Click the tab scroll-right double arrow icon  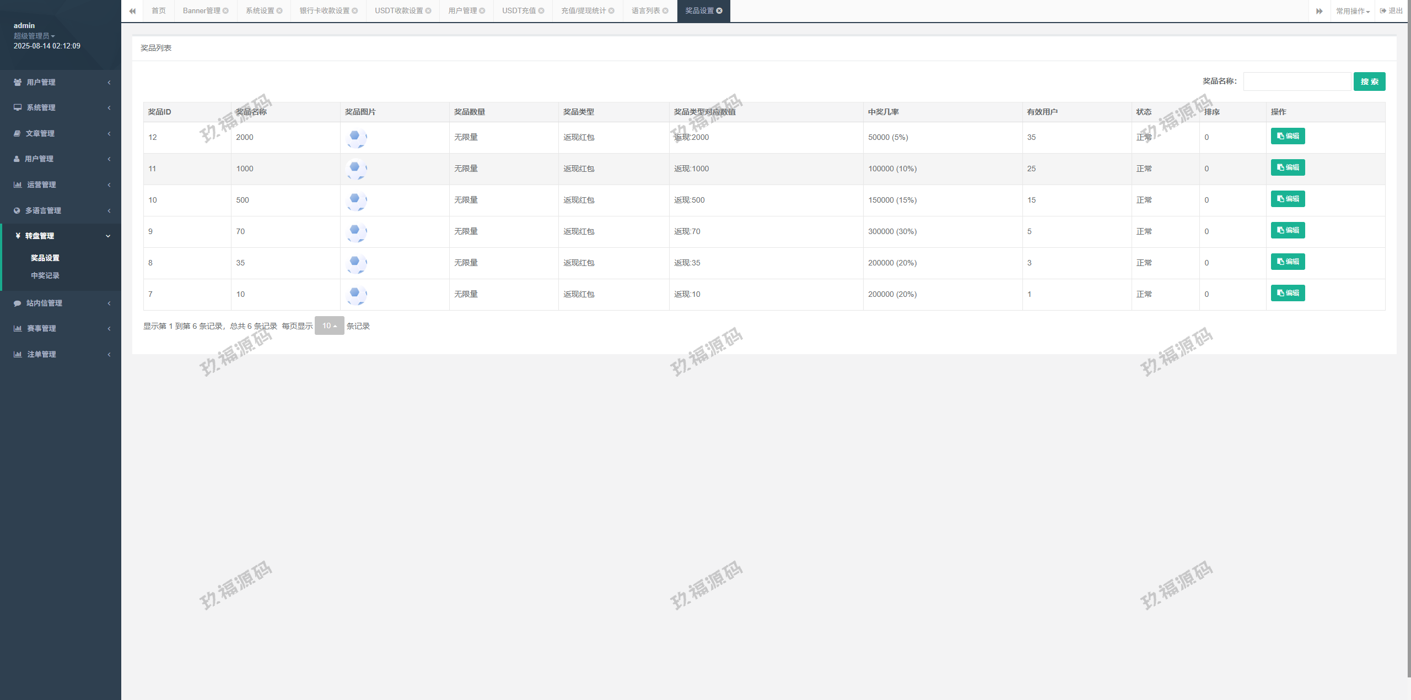click(x=1319, y=11)
